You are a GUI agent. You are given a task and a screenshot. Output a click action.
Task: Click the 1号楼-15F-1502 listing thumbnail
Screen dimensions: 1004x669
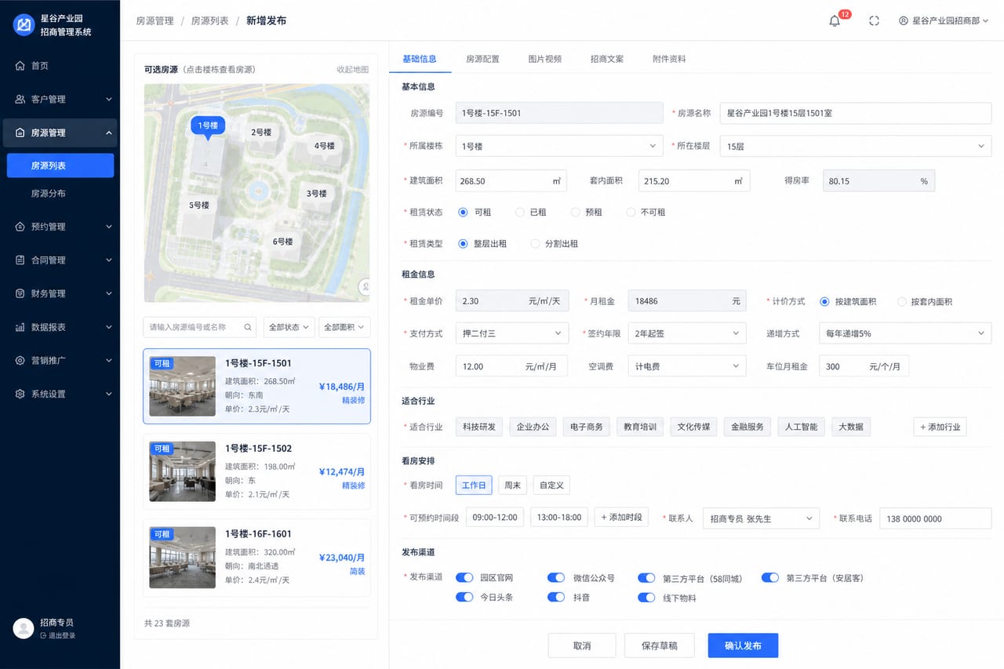point(183,471)
